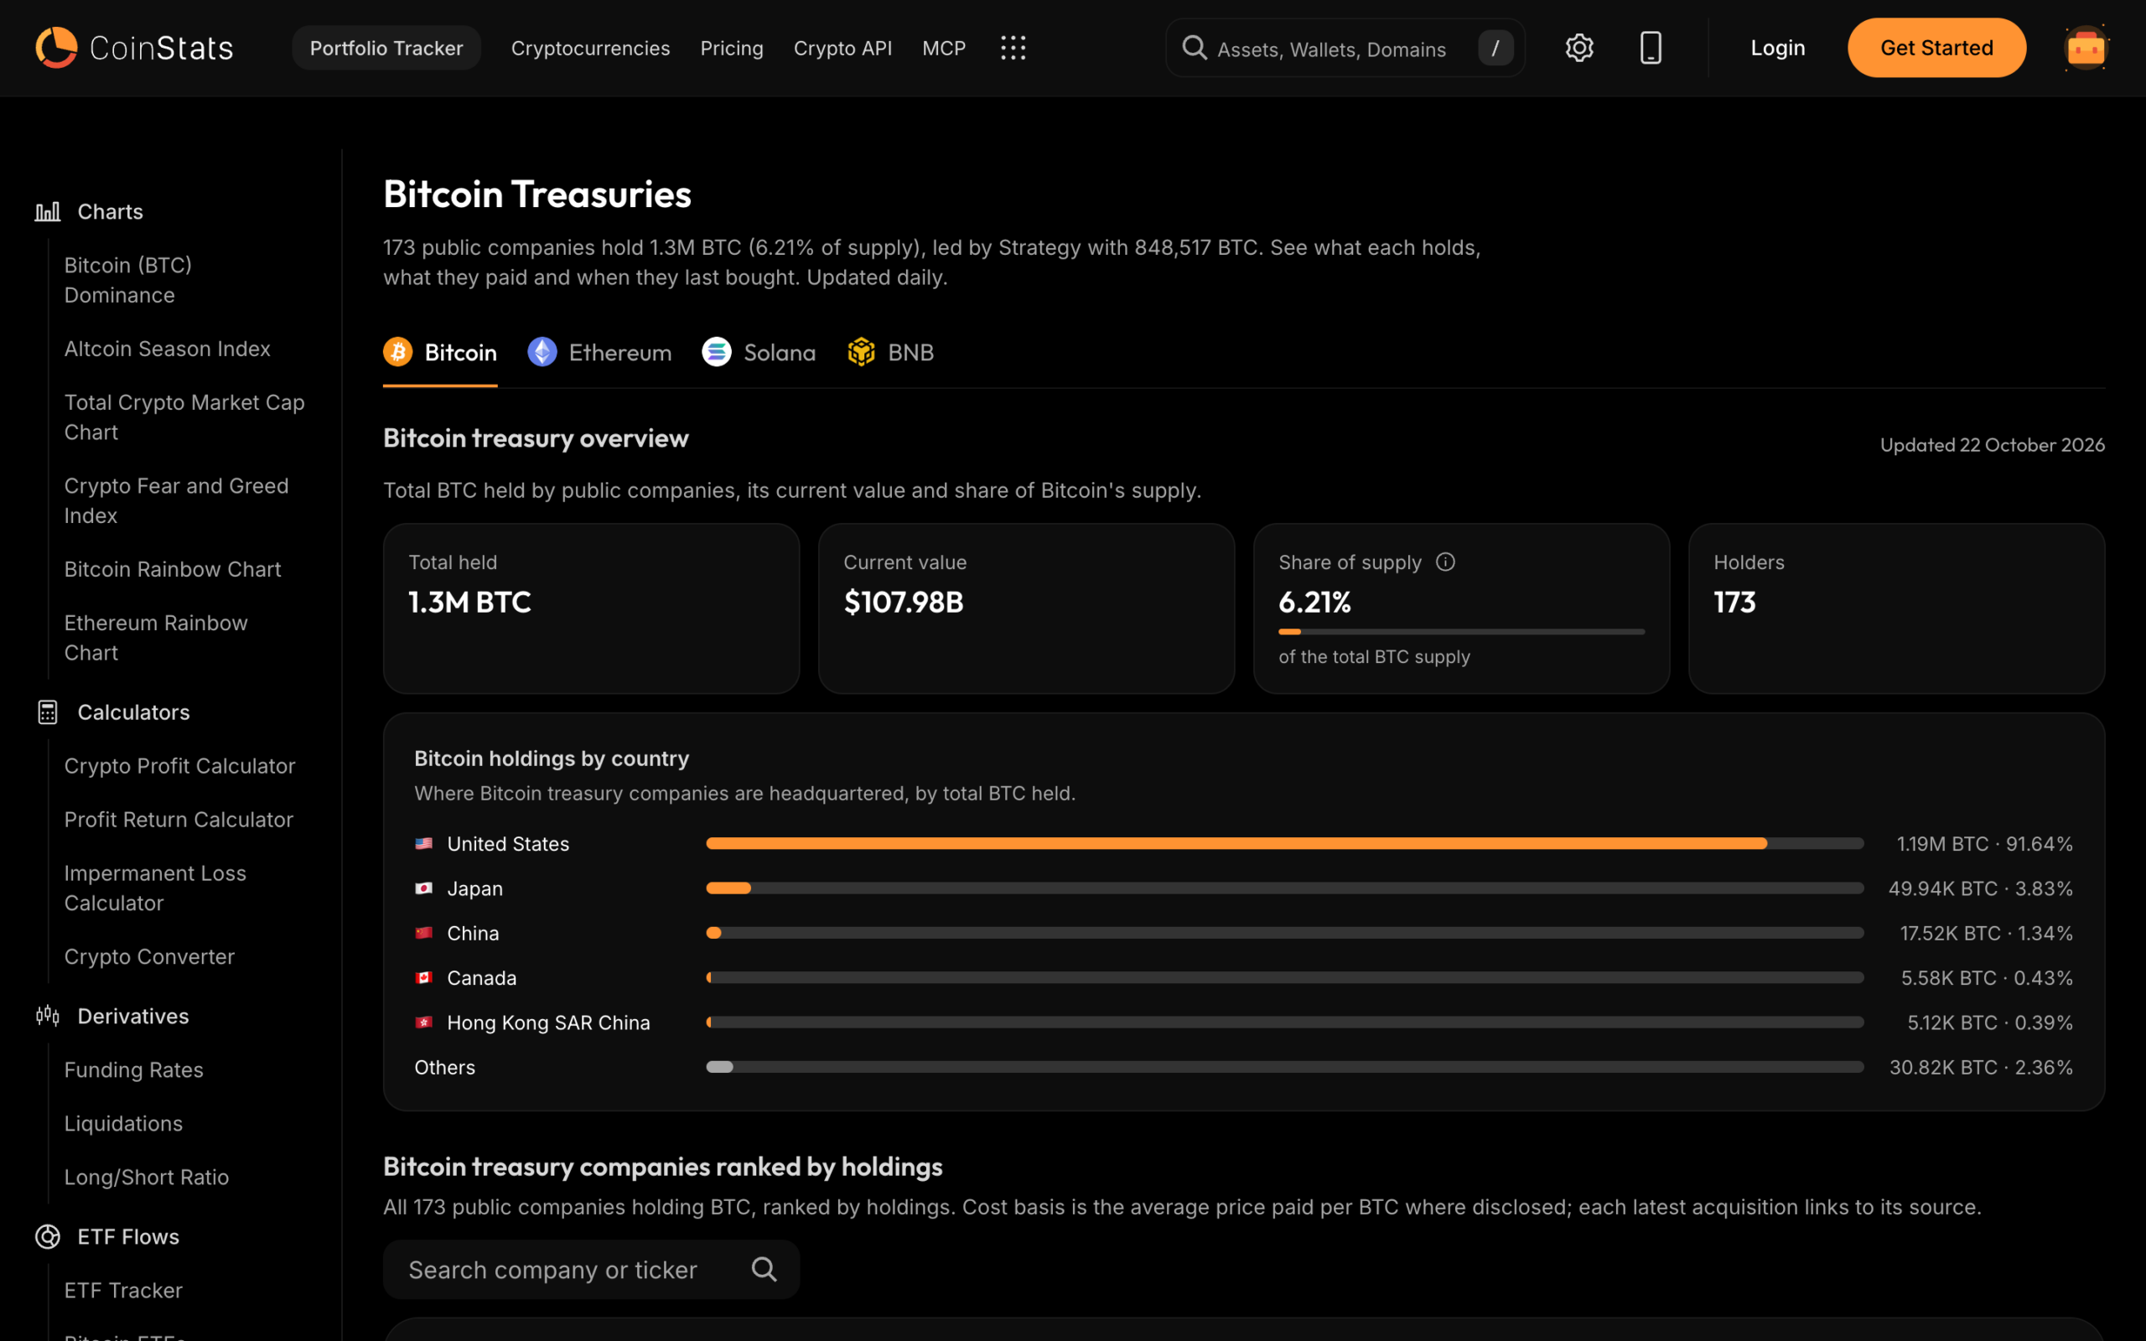The image size is (2146, 1341).
Task: Open Bitcoin Rainbow Chart
Action: click(172, 569)
